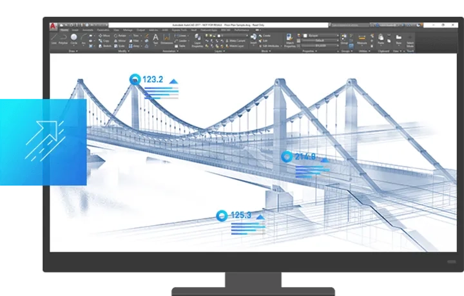The width and height of the screenshot is (464, 296).
Task: Switch to the Insert ribbon tab
Action: [x=76, y=30]
